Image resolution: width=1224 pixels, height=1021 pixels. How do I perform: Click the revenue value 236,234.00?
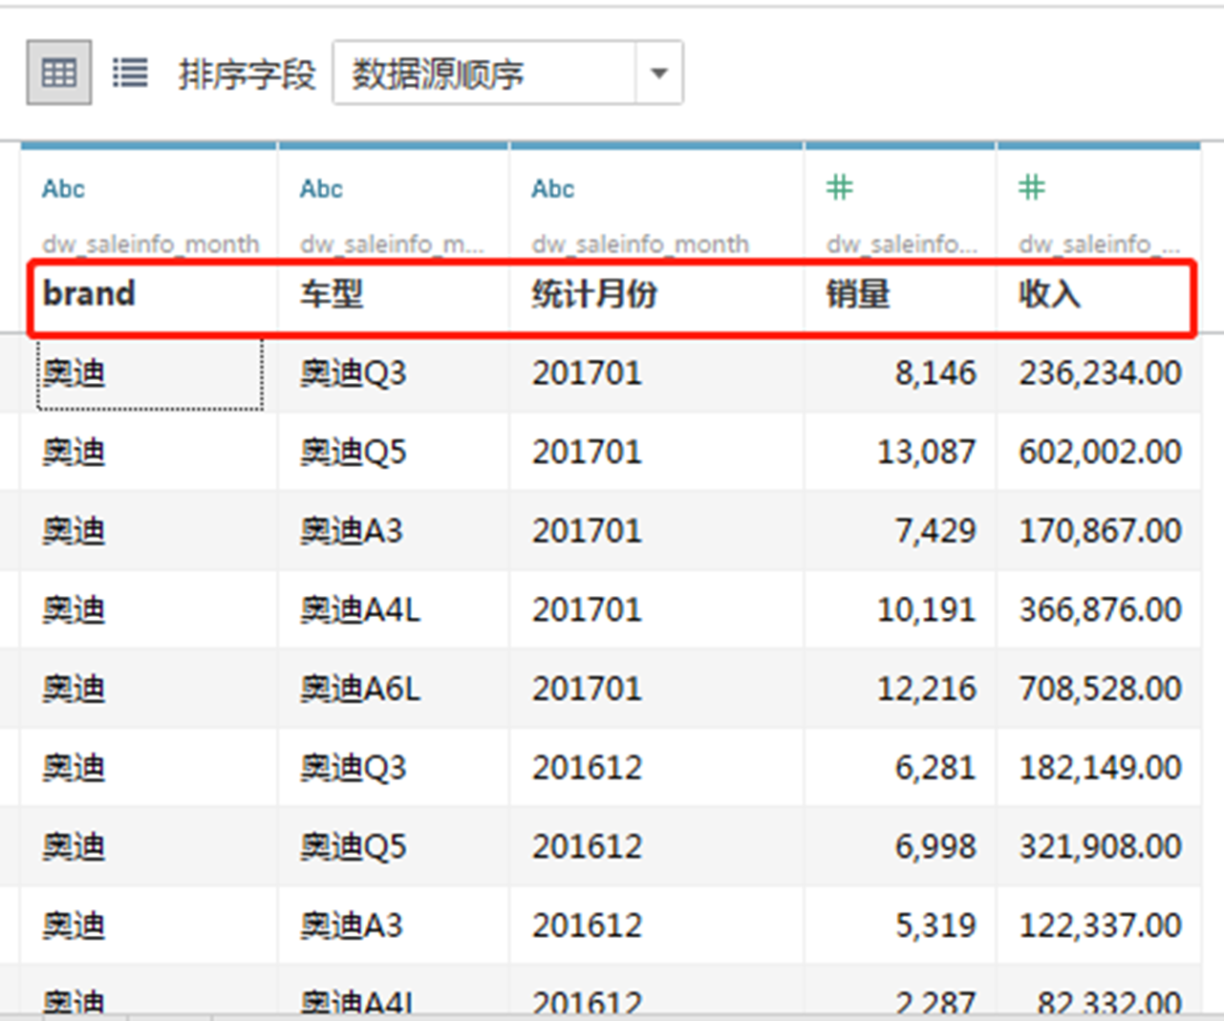click(x=1101, y=373)
